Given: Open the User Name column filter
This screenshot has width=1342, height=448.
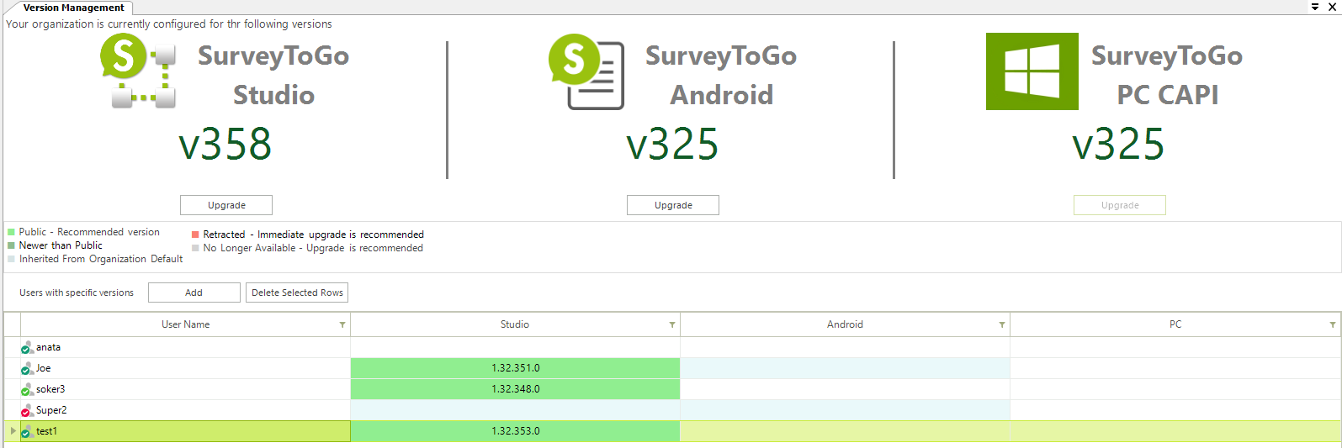Looking at the screenshot, I should point(342,324).
